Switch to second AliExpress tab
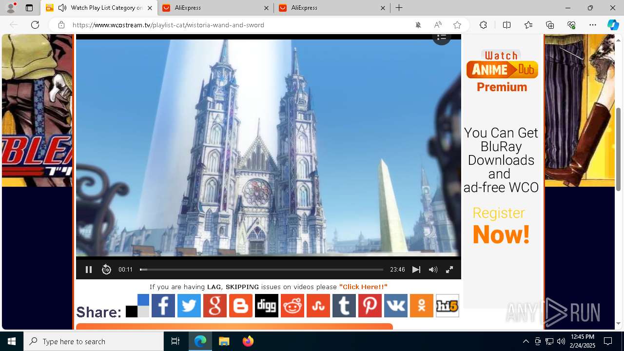Image resolution: width=624 pixels, height=351 pixels. 331,8
